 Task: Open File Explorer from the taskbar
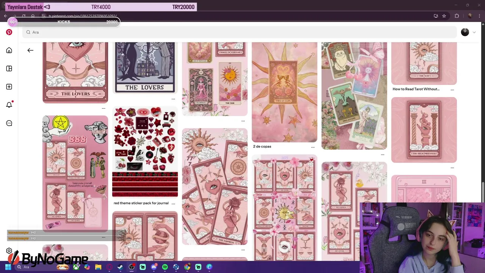[98, 267]
